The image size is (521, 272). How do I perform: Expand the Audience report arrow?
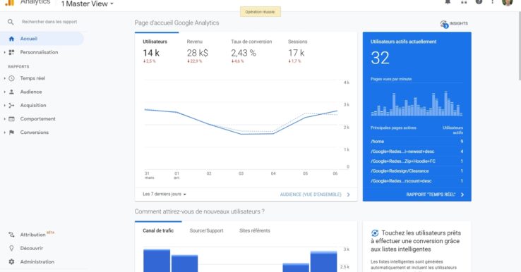[5, 92]
